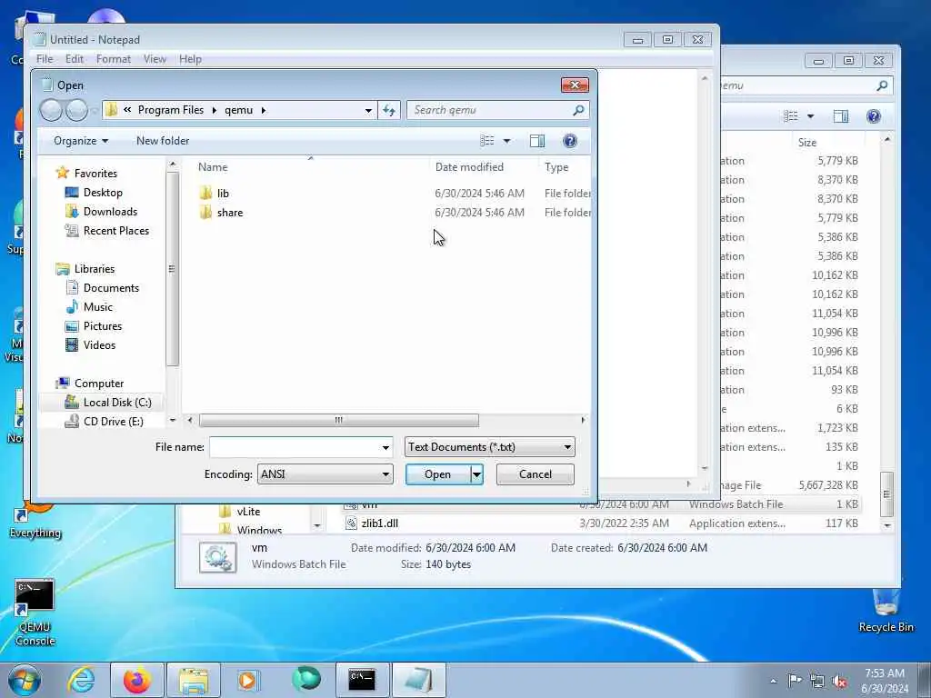Open the Windows Start menu
The height and width of the screenshot is (698, 931).
point(25,680)
